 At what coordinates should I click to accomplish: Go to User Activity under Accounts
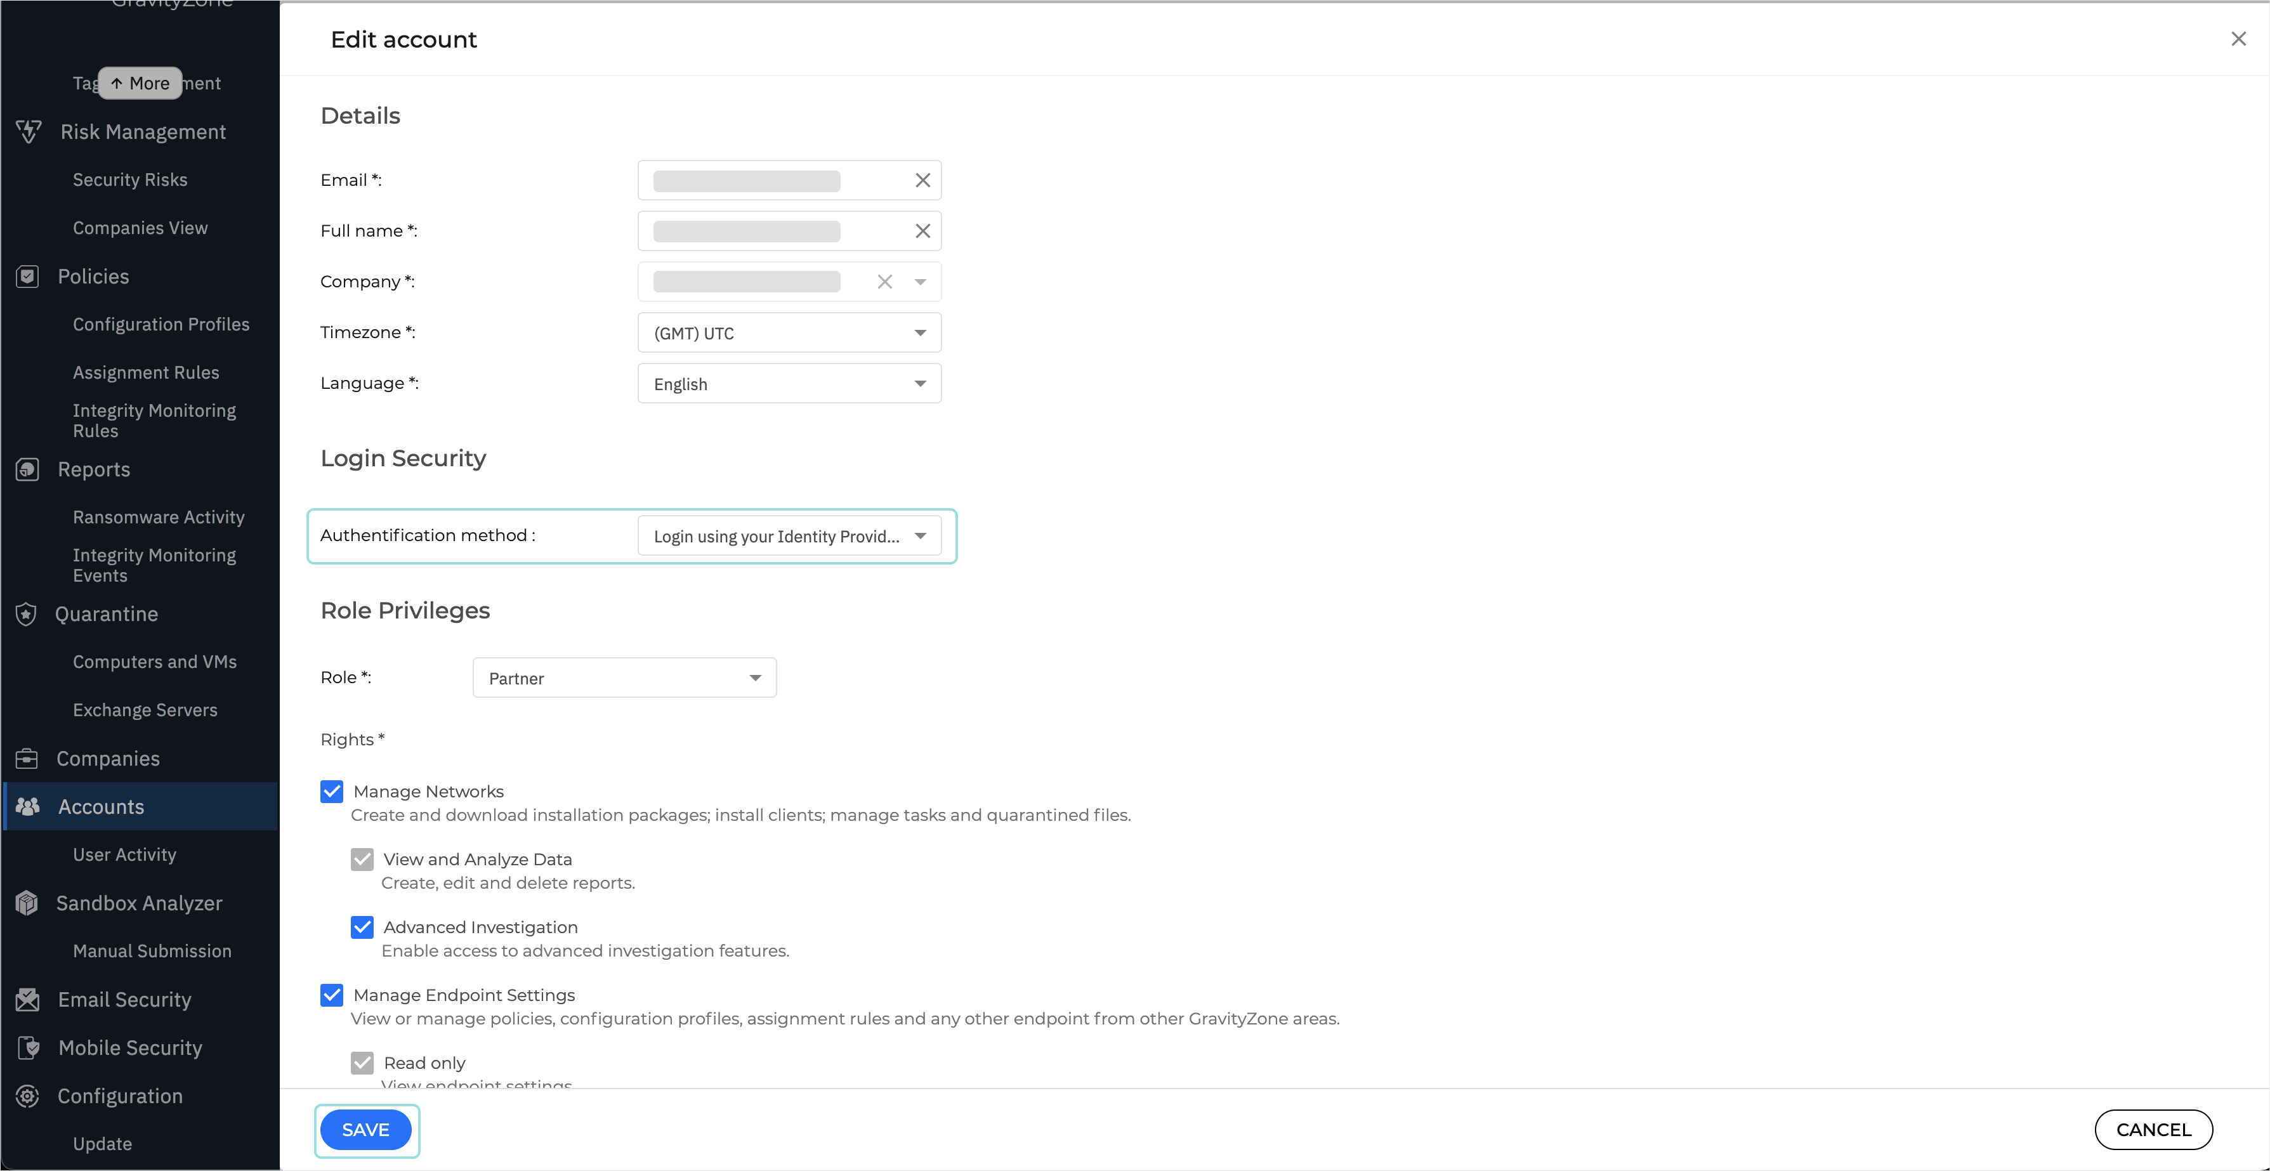click(124, 854)
